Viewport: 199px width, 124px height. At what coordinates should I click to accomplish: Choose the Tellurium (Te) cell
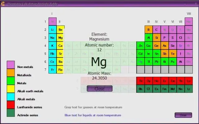tap(173, 54)
